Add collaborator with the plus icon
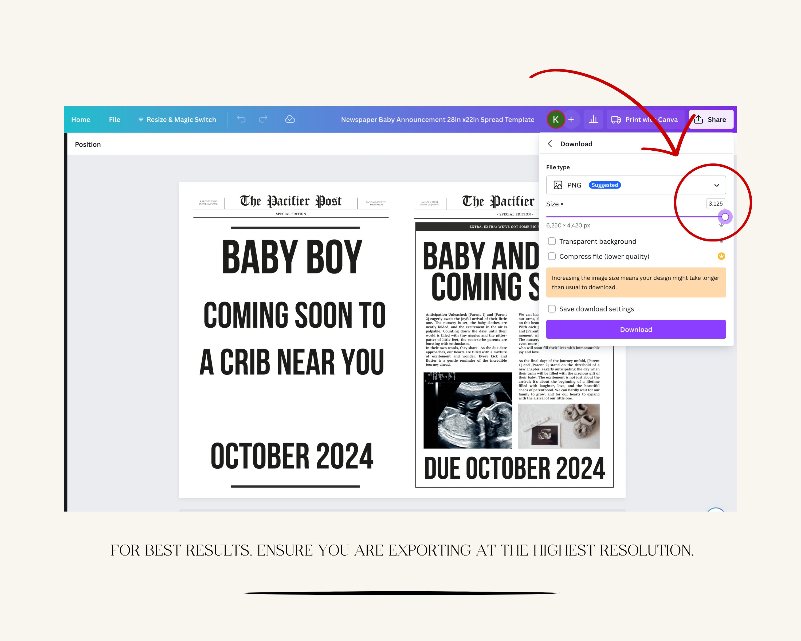The height and width of the screenshot is (641, 801). (571, 120)
